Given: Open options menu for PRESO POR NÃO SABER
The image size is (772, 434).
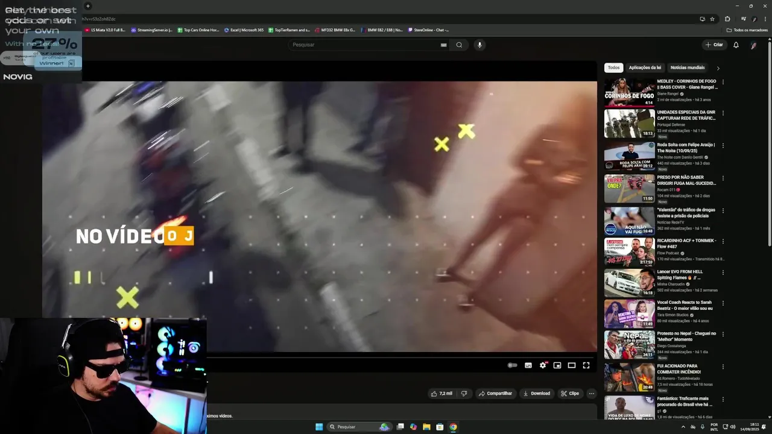Looking at the screenshot, I should pos(723,178).
